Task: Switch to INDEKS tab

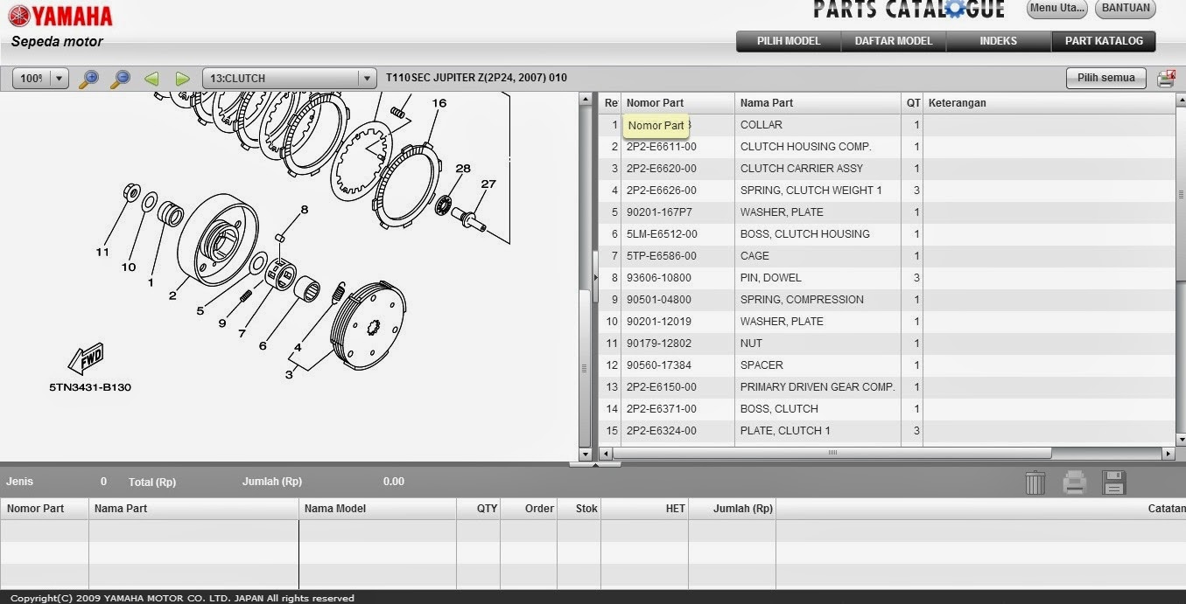Action: click(999, 41)
